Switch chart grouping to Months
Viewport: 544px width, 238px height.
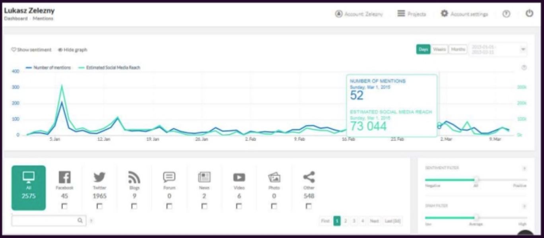coord(458,49)
